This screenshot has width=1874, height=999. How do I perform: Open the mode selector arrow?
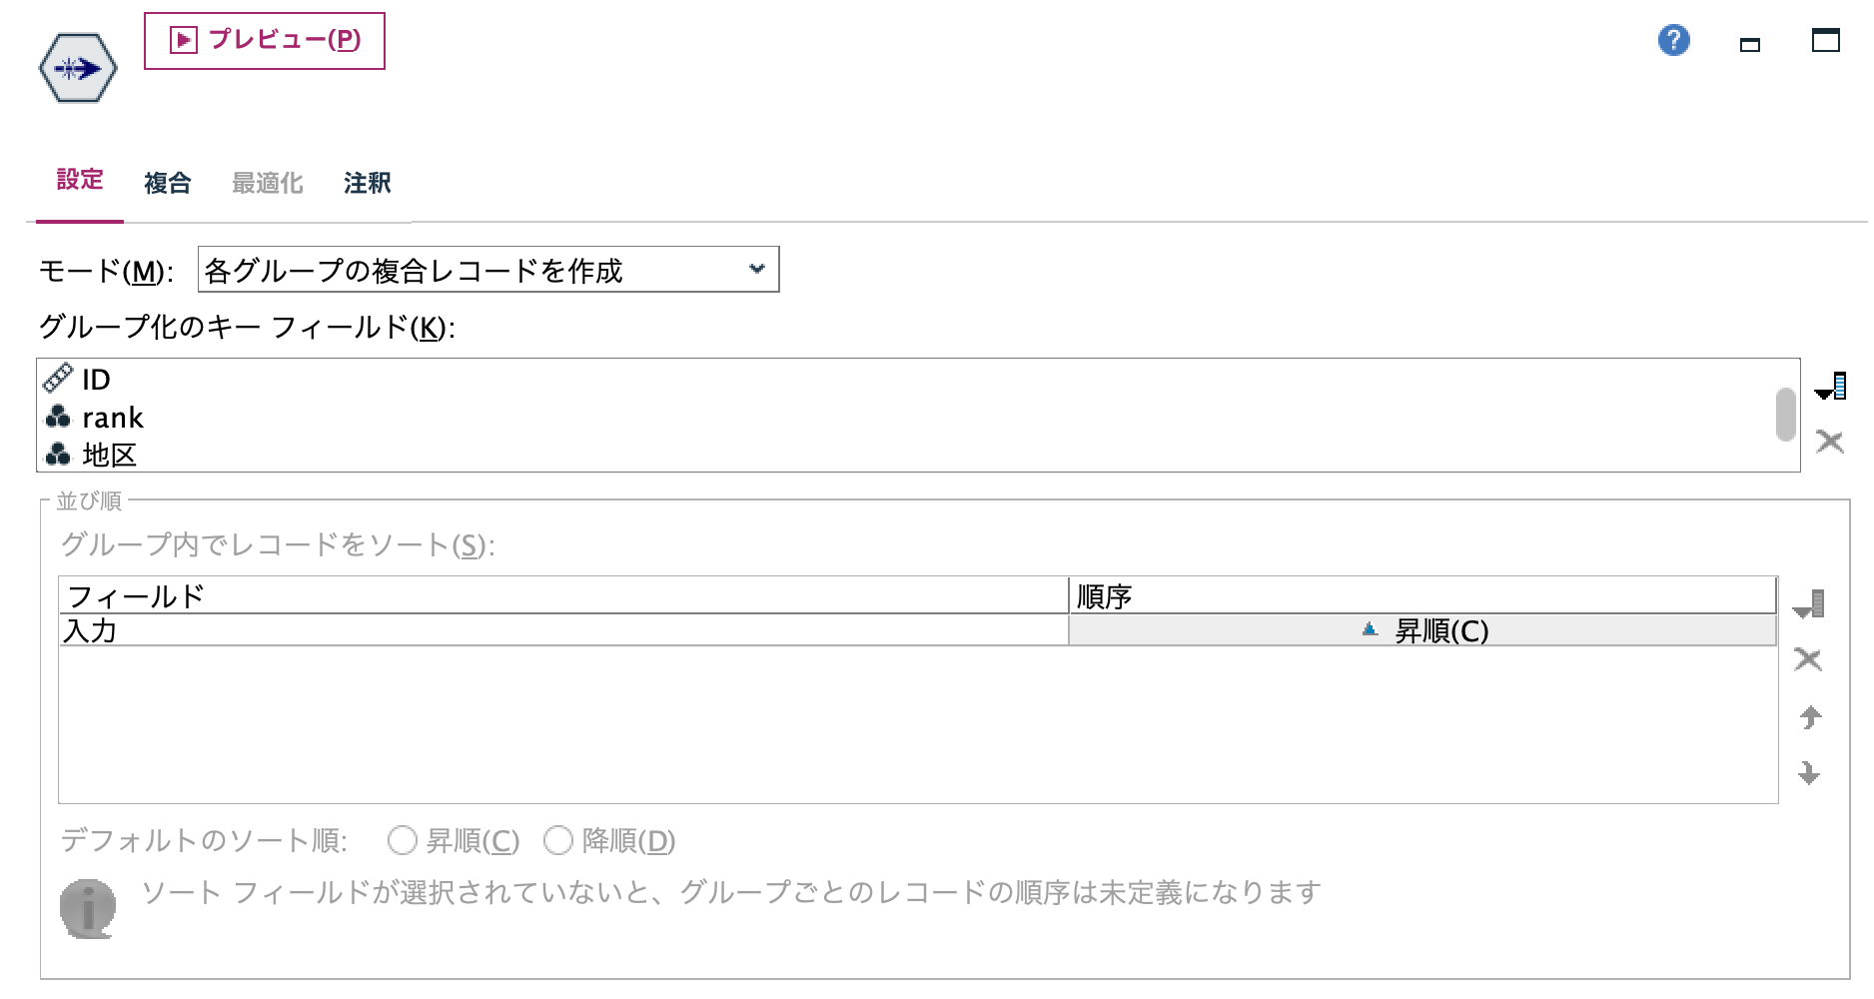pyautogui.click(x=756, y=269)
